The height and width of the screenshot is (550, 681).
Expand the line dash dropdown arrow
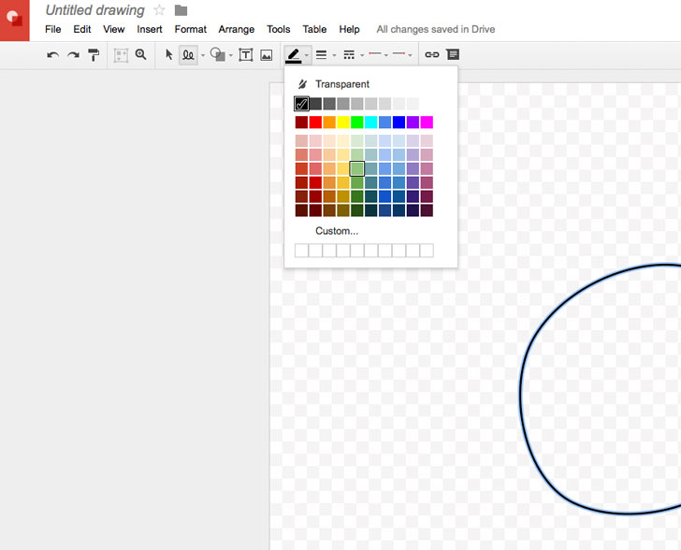(362, 55)
